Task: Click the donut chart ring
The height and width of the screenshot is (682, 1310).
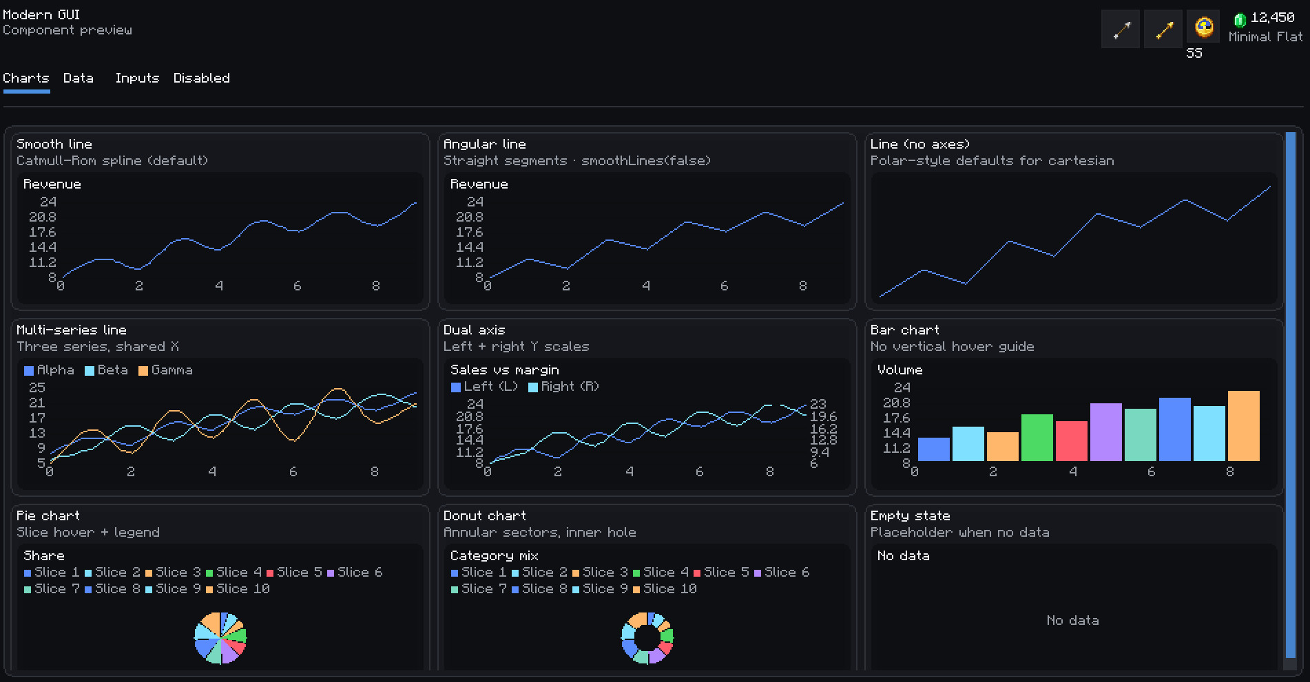Action: 647,638
